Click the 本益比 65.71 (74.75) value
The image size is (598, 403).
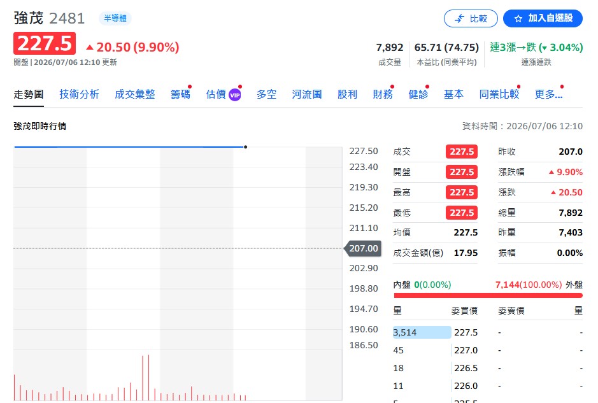coord(446,47)
